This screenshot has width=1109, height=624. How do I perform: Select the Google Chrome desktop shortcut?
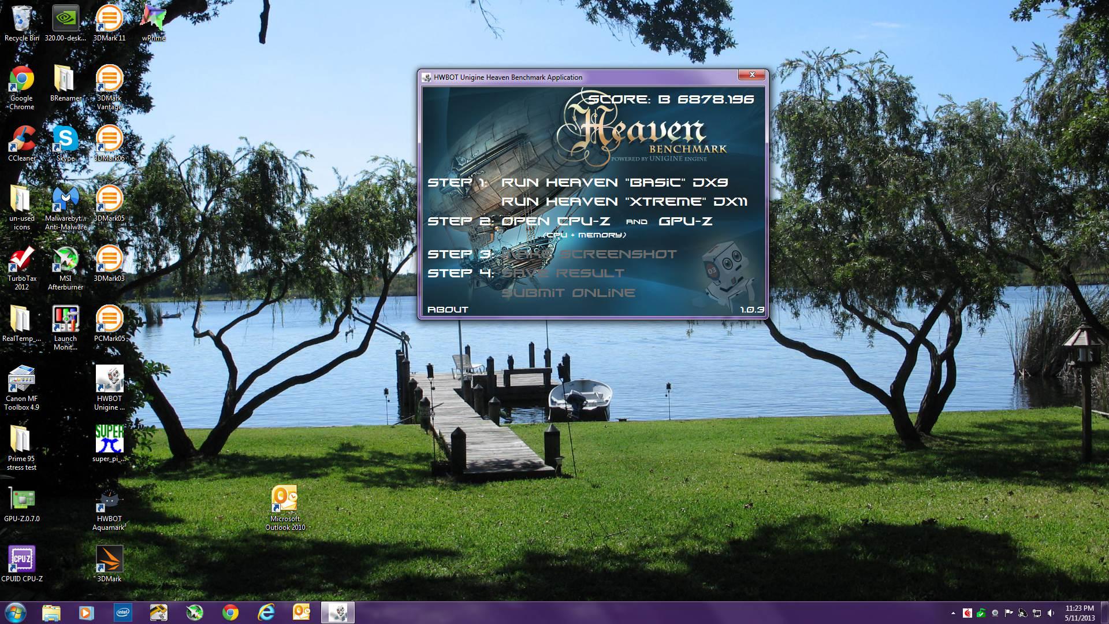point(21,88)
